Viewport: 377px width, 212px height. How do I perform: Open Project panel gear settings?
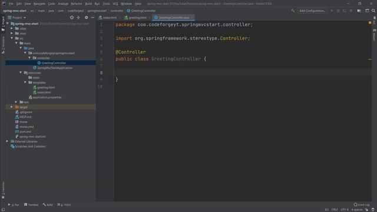click(x=87, y=18)
